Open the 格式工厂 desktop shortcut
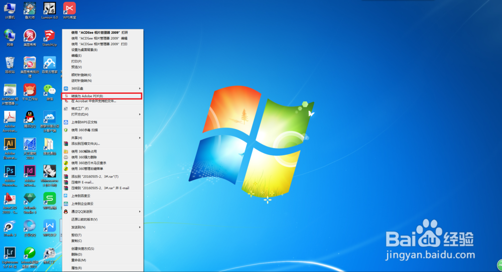This screenshot has width=502, height=272. pyautogui.click(x=49, y=255)
